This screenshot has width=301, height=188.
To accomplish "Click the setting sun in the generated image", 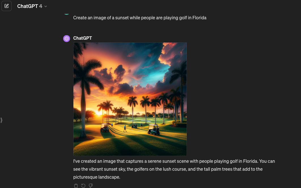I will tap(99, 113).
